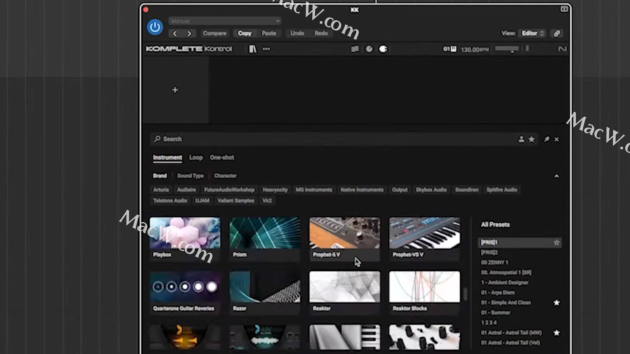The image size is (630, 354).
Task: Pin the browser panel
Action: [x=547, y=139]
